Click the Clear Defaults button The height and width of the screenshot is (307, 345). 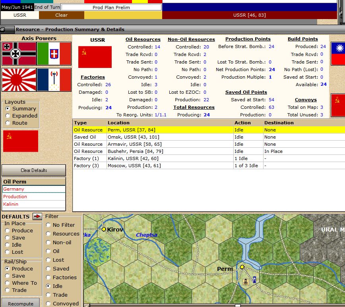34,170
